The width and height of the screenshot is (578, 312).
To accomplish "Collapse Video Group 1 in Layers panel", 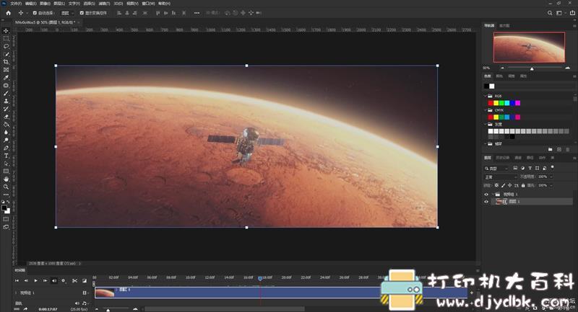I will click(493, 195).
